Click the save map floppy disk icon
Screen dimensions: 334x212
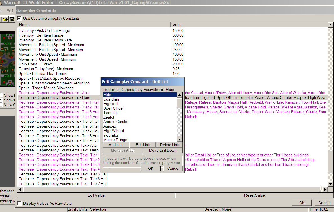(x=12, y=19)
